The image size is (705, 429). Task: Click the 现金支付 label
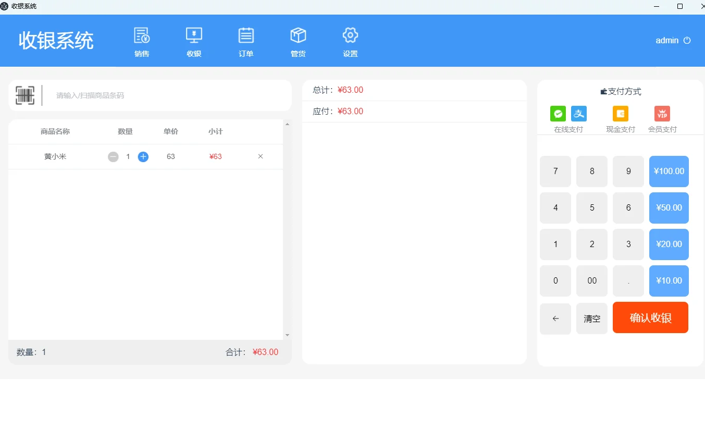621,129
